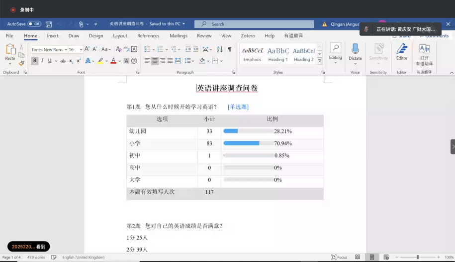Apply center paragraph alignment
Viewport: 455px width, 262px height.
click(x=155, y=61)
